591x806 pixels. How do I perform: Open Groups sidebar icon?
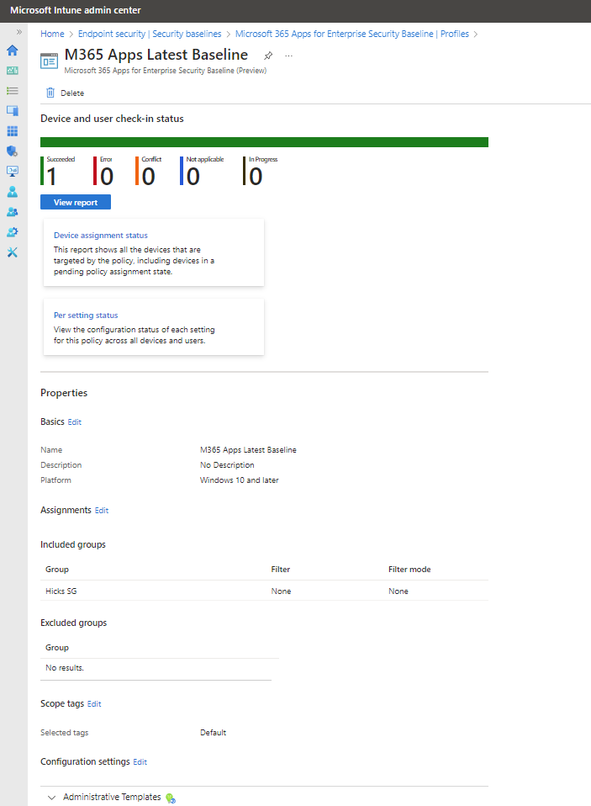(13, 212)
